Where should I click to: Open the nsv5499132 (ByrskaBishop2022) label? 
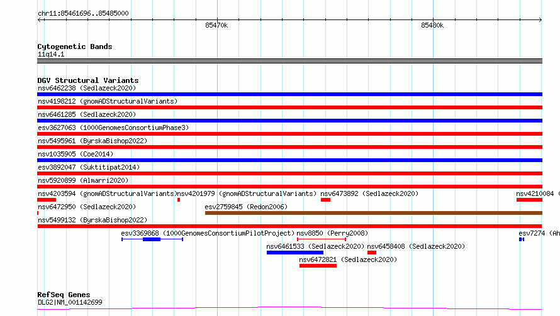pyautogui.click(x=92, y=220)
